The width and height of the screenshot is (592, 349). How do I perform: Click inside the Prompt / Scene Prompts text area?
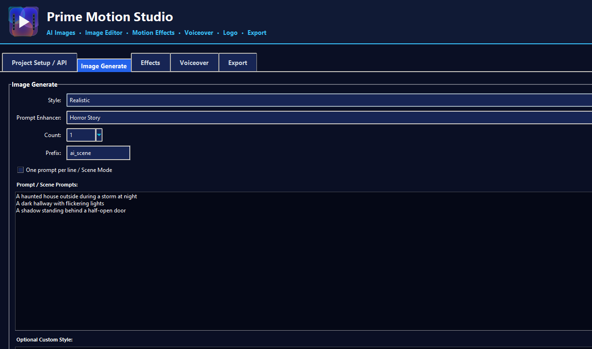304,261
